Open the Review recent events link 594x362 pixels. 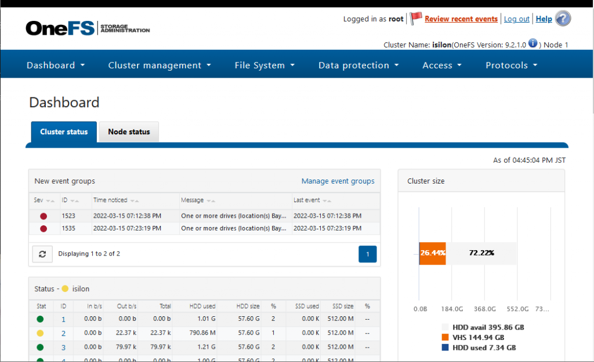coord(461,19)
